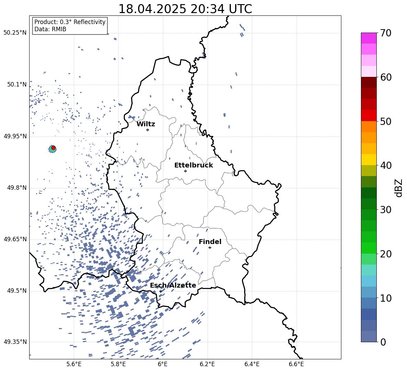
Task: Click the title "18.04.2025 20:34 UTC"
Action: tap(185, 9)
